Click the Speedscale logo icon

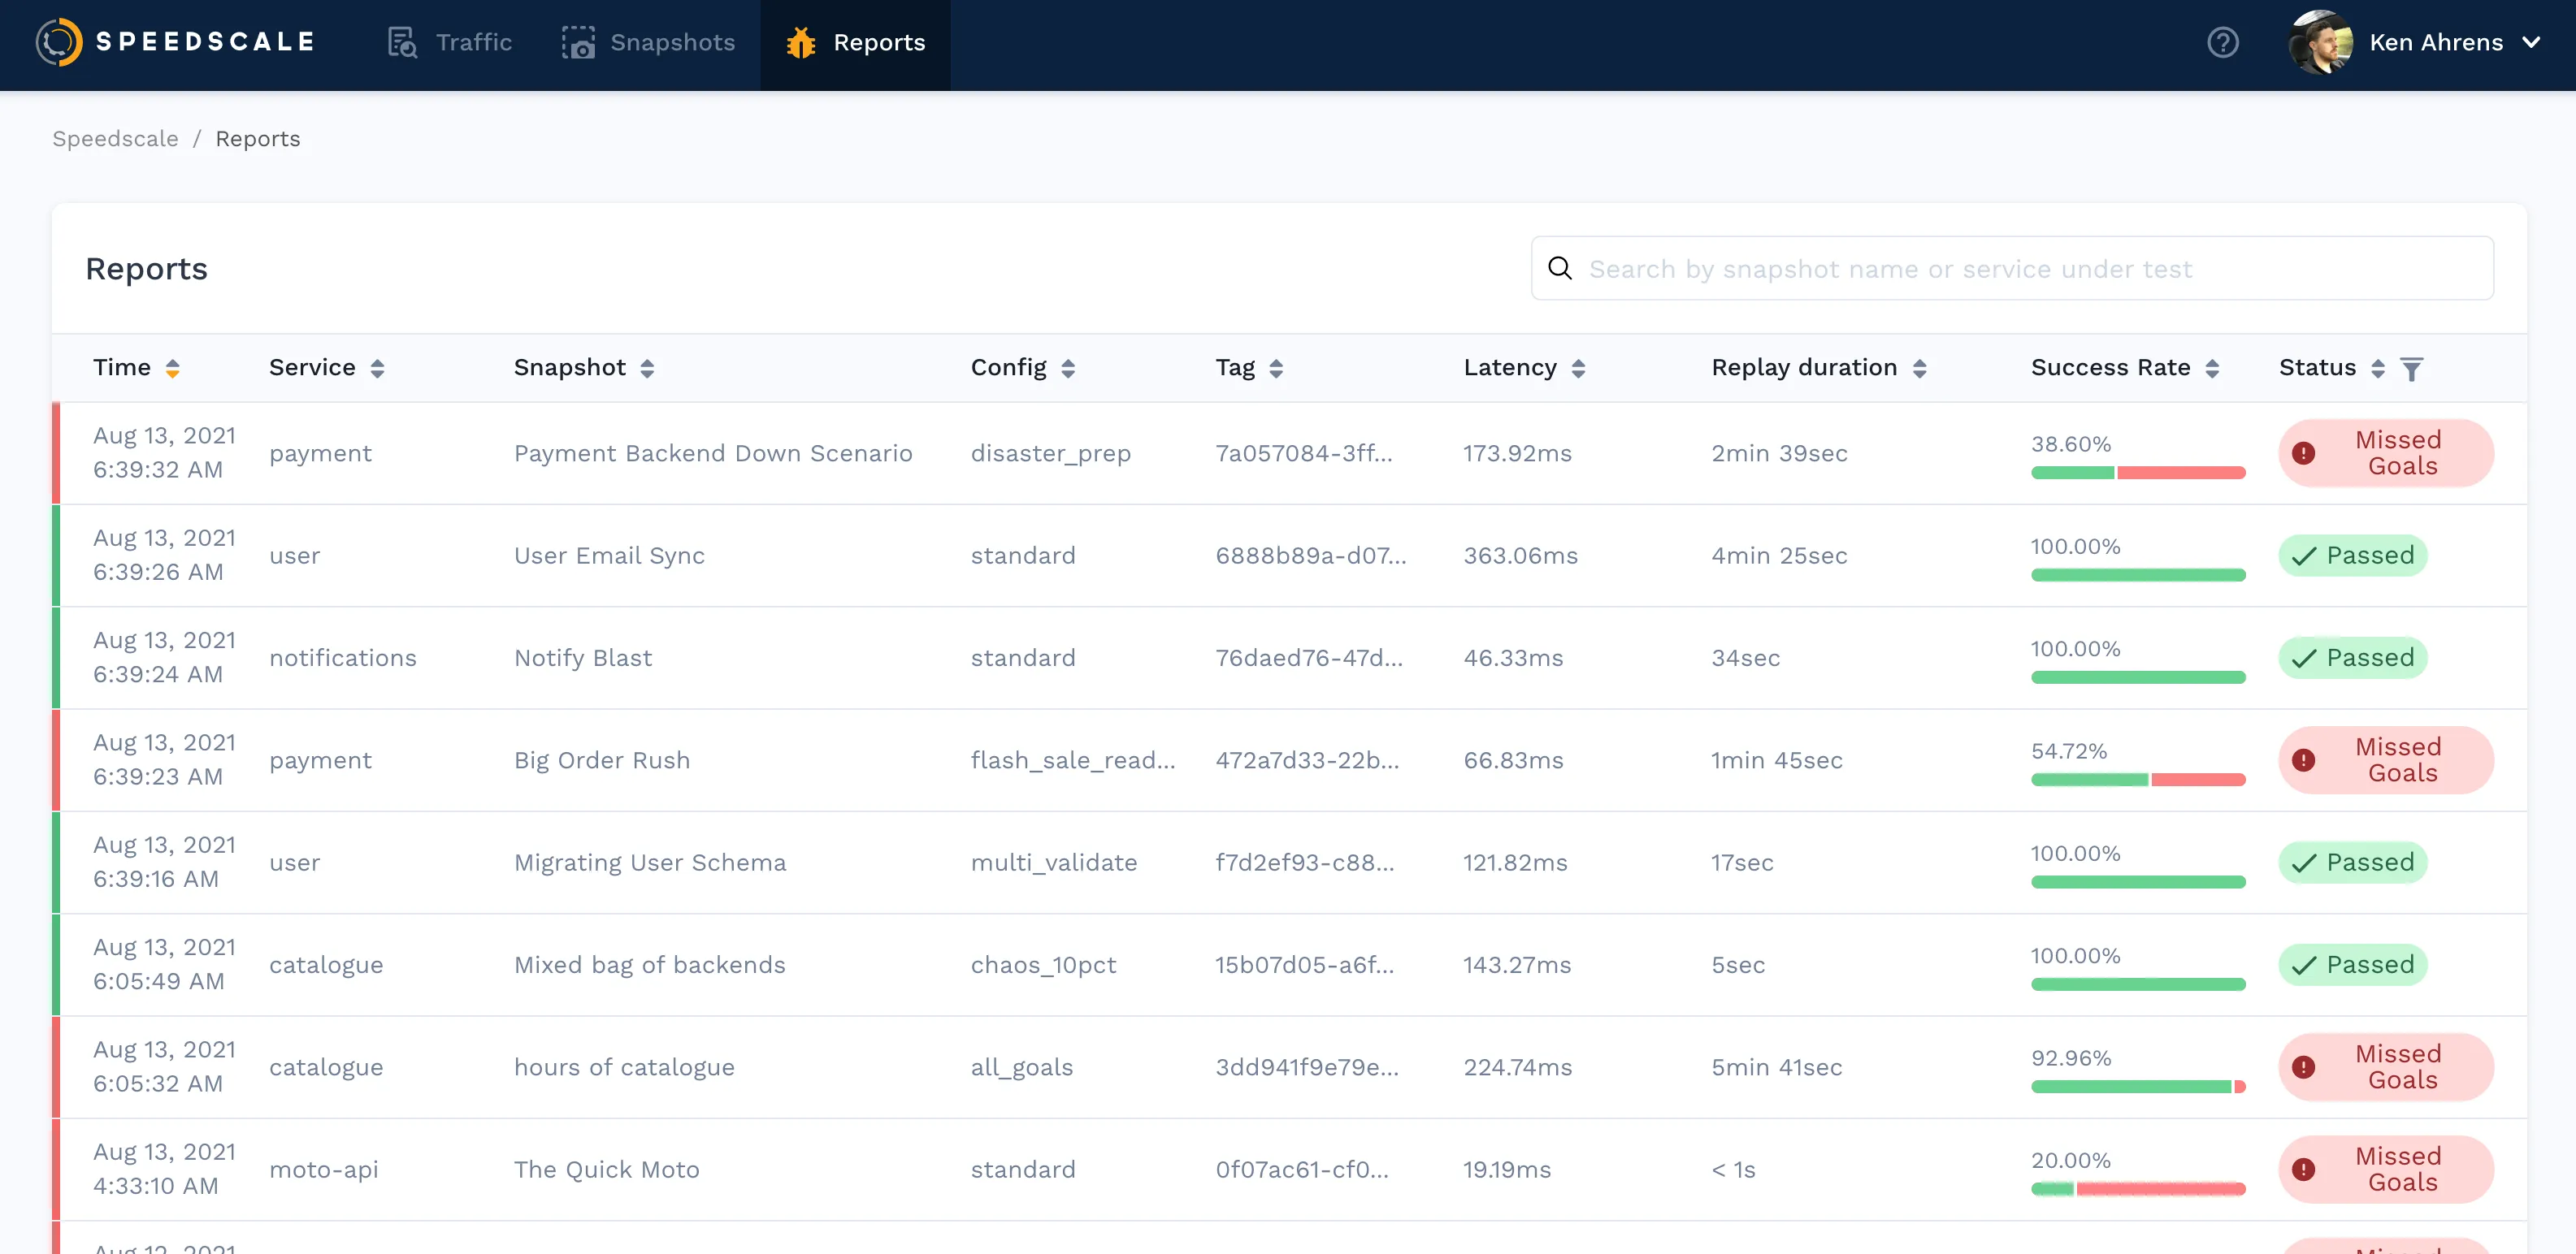pyautogui.click(x=57, y=42)
